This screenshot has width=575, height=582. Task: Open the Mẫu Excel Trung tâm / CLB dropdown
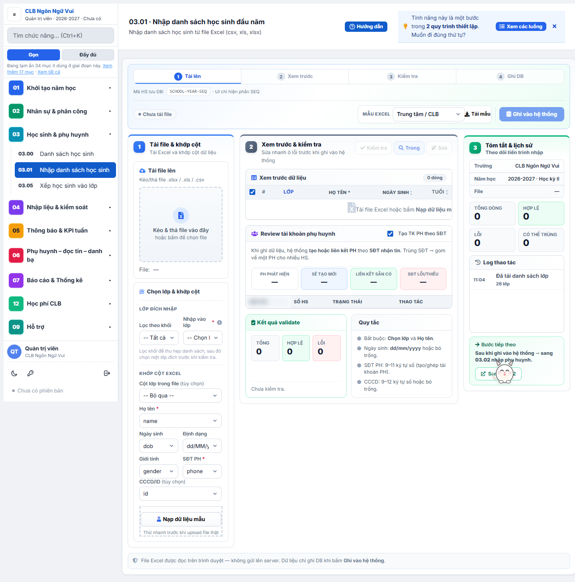pyautogui.click(x=429, y=114)
